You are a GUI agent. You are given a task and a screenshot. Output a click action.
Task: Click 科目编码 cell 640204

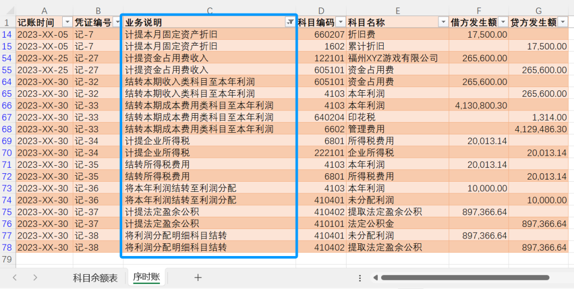pos(321,117)
